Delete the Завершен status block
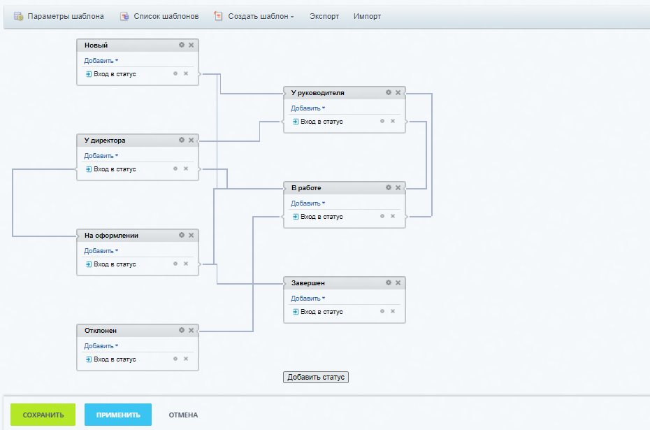 coord(398,282)
